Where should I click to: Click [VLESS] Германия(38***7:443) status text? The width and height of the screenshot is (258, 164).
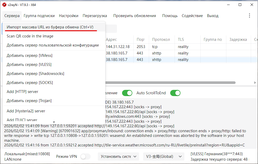217,154
